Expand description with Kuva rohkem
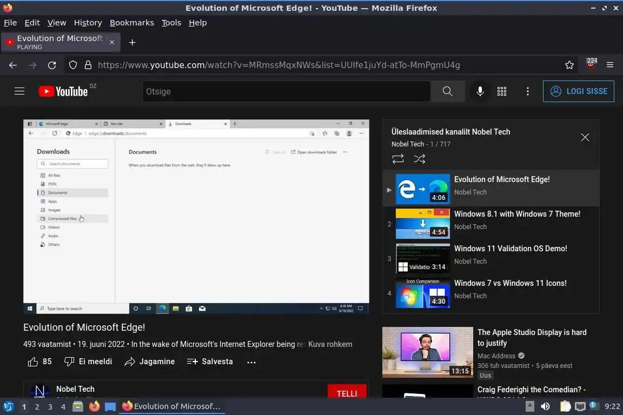Viewport: 623px width, 415px height. (x=330, y=344)
